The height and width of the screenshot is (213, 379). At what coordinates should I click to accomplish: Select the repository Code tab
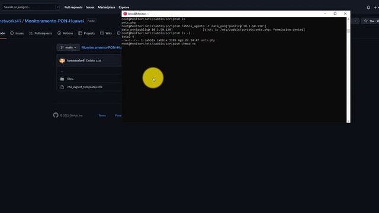pos(2,33)
